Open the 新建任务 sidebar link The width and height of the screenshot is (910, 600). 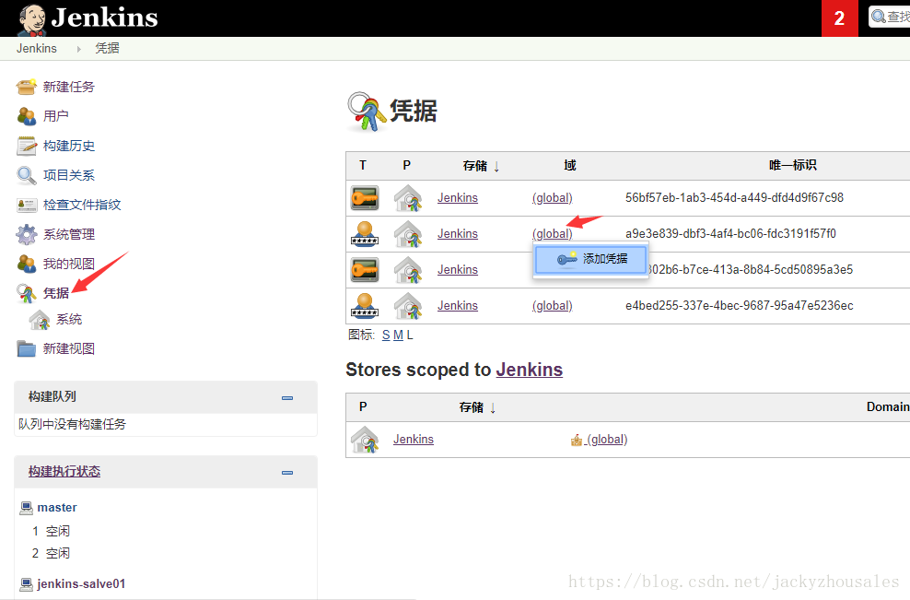coord(68,87)
